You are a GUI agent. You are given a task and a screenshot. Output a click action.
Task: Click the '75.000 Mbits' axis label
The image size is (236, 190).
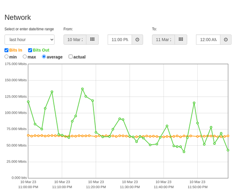pyautogui.click(x=17, y=129)
